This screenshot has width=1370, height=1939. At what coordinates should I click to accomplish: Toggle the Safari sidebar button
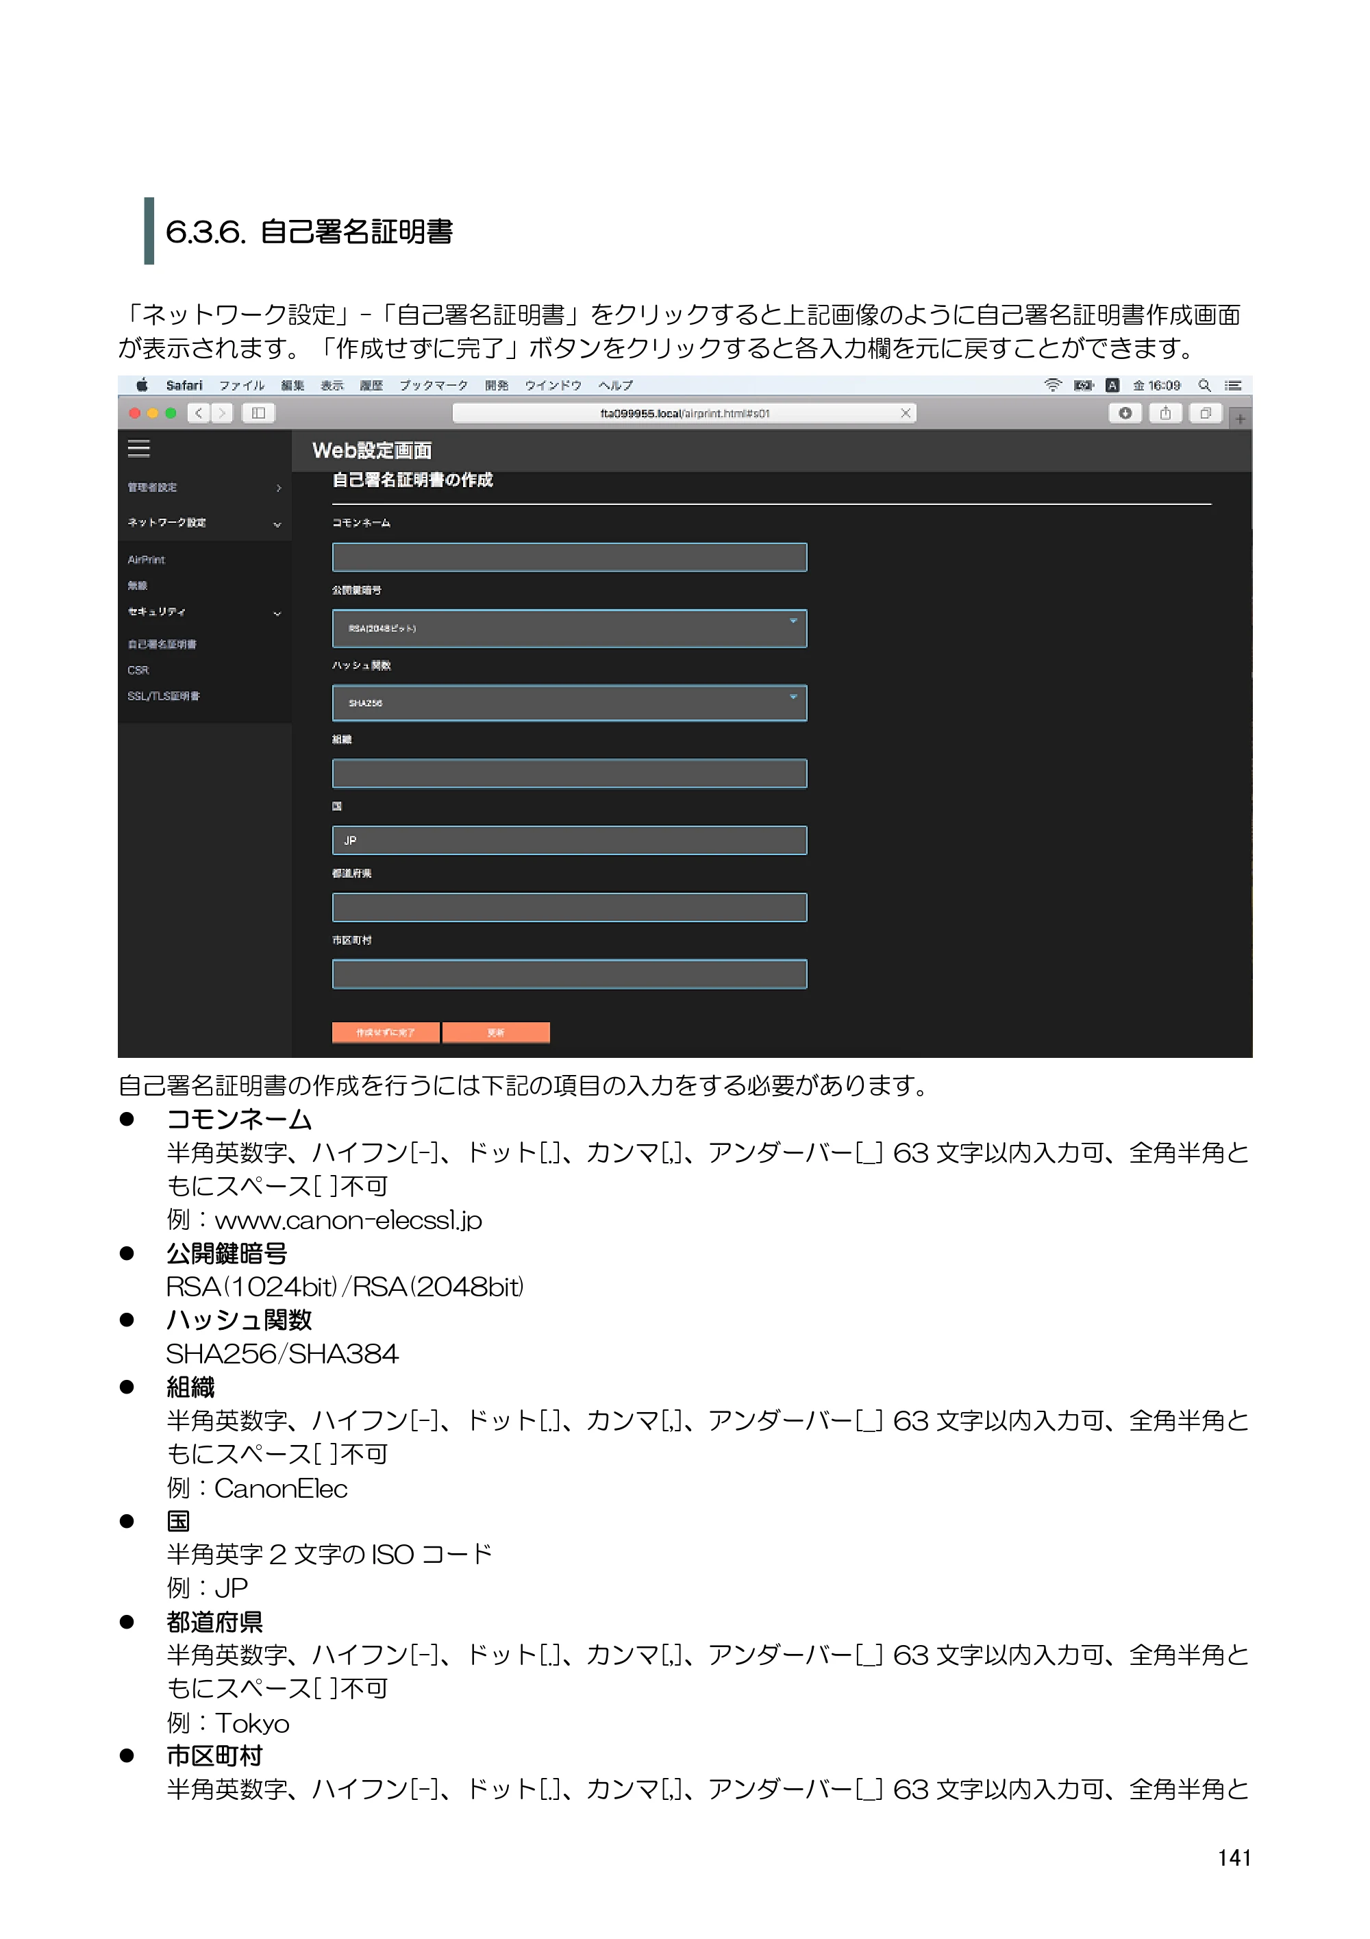click(258, 413)
